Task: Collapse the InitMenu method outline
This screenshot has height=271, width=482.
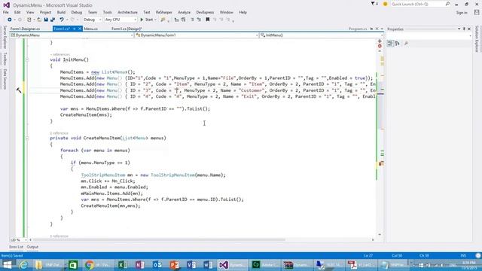Action: pos(27,59)
